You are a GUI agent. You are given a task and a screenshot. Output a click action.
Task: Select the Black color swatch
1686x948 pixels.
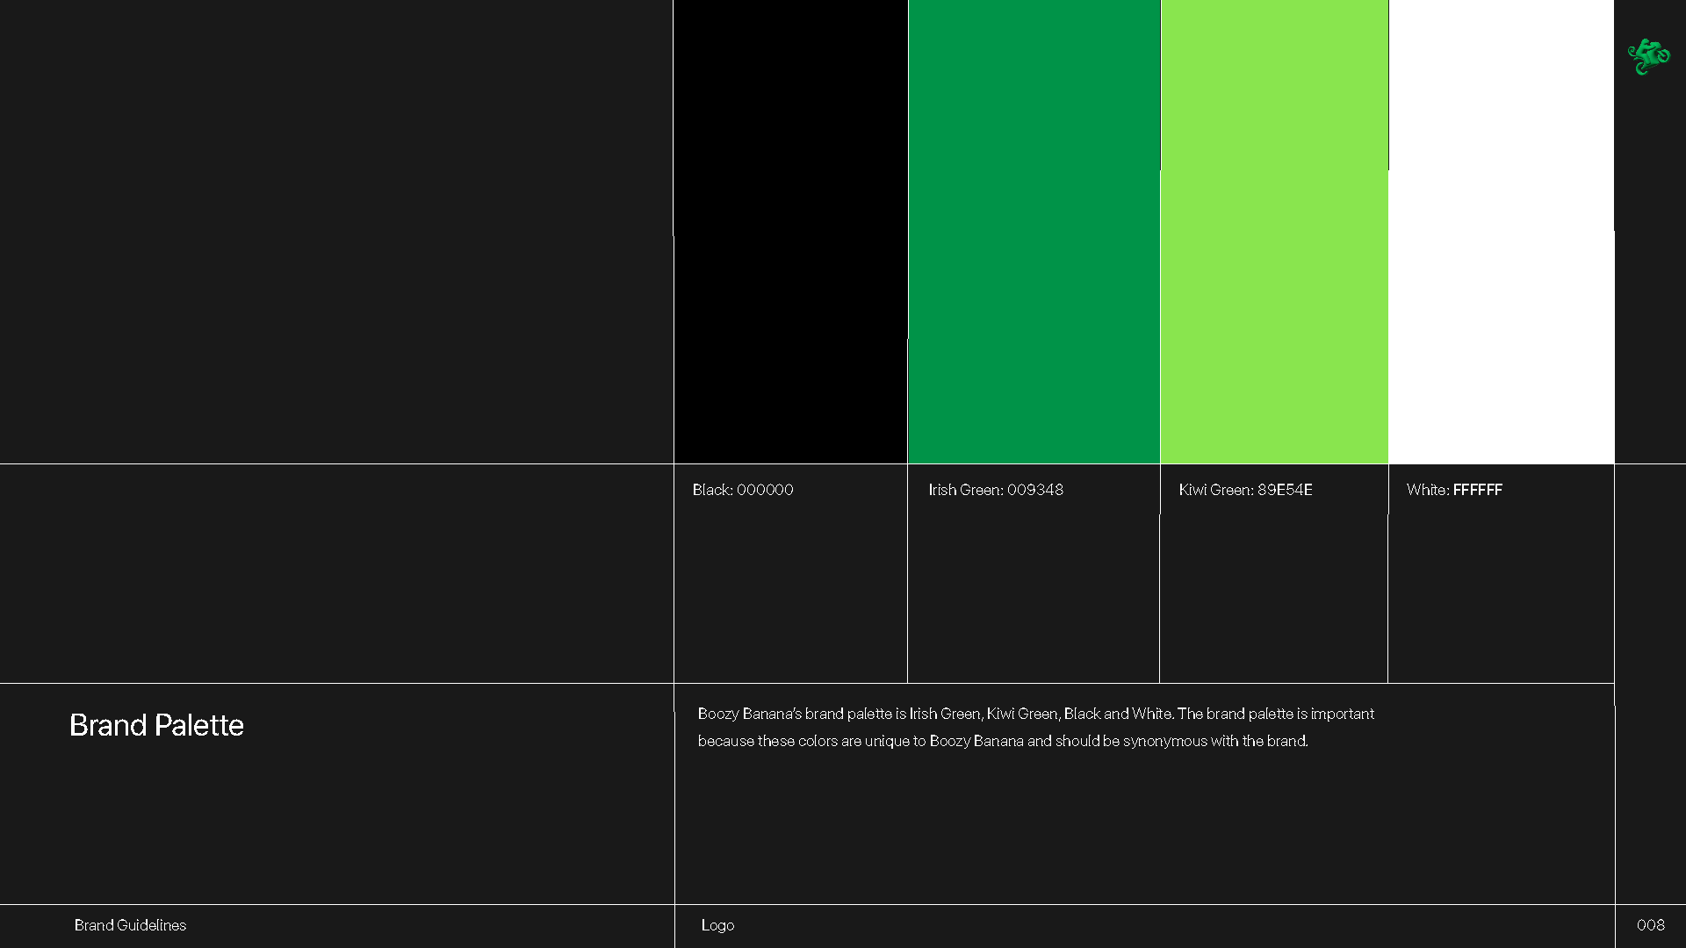click(x=790, y=232)
